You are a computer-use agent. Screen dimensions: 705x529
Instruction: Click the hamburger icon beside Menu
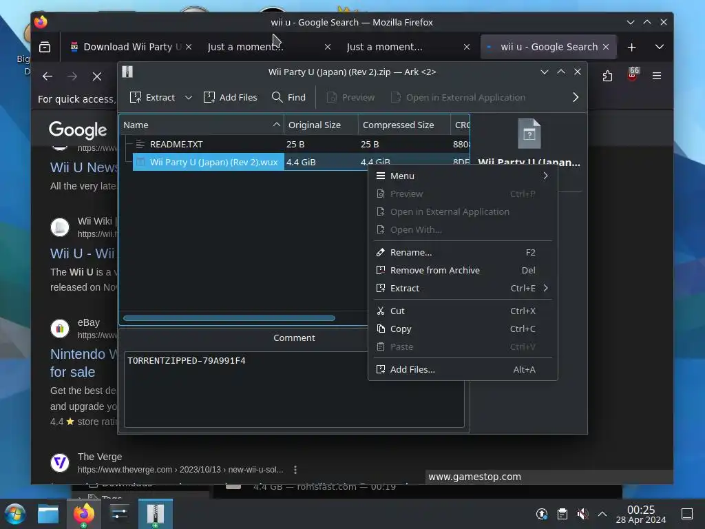[380, 176]
